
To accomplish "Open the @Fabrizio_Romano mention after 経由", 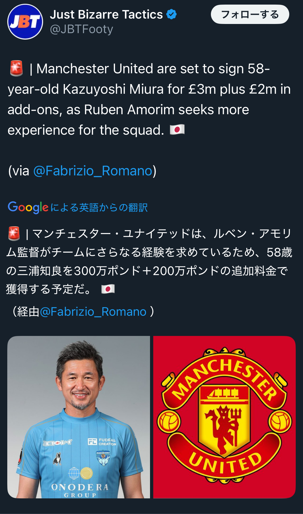I will (93, 312).
